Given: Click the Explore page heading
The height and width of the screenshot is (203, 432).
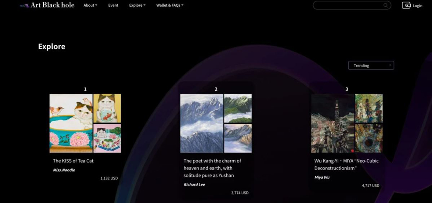Looking at the screenshot, I should pos(52,47).
